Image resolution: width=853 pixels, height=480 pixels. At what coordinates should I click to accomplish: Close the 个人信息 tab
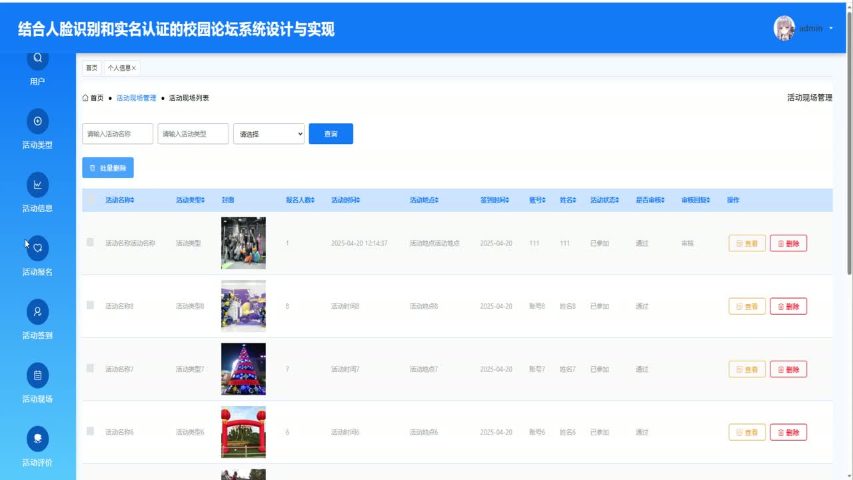click(x=134, y=68)
